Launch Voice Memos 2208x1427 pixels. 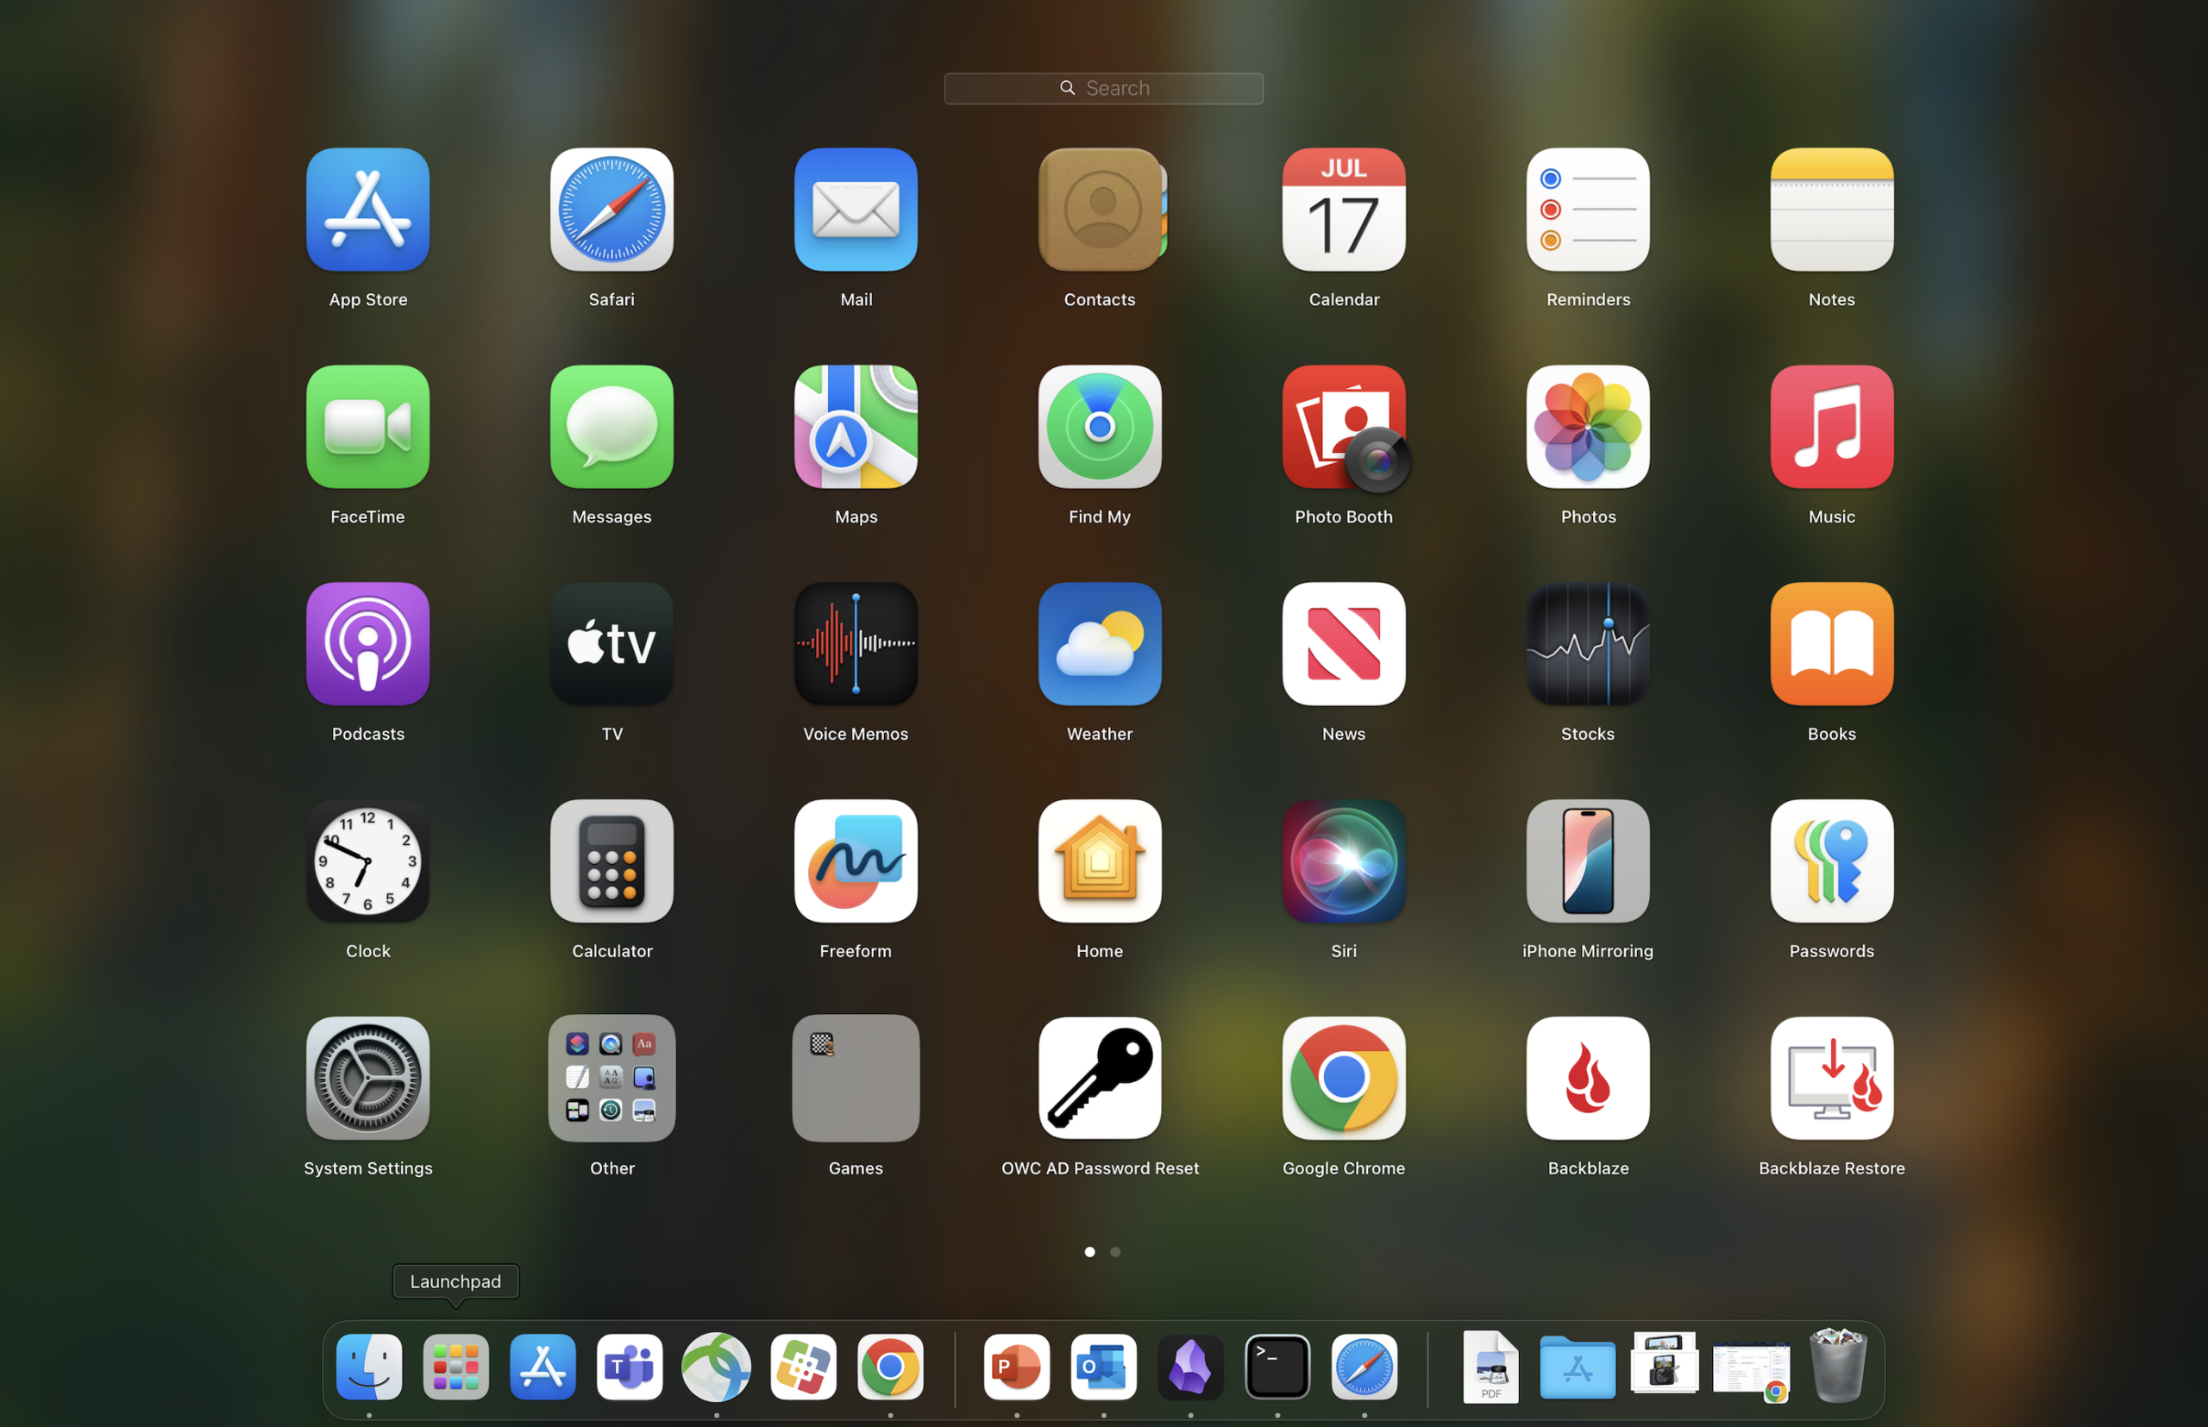point(855,644)
